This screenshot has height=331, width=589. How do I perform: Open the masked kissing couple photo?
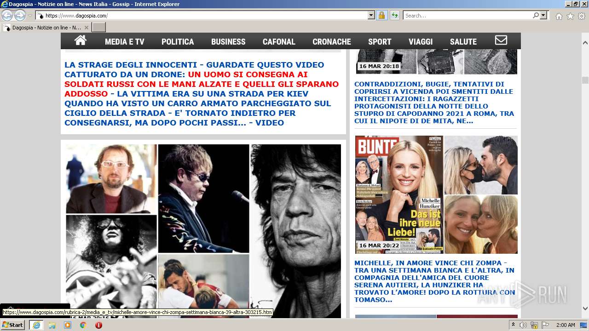481,165
